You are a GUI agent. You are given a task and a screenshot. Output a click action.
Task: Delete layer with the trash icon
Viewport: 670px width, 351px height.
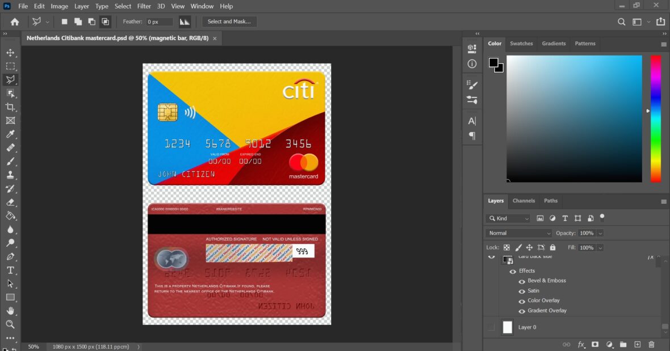(x=651, y=344)
